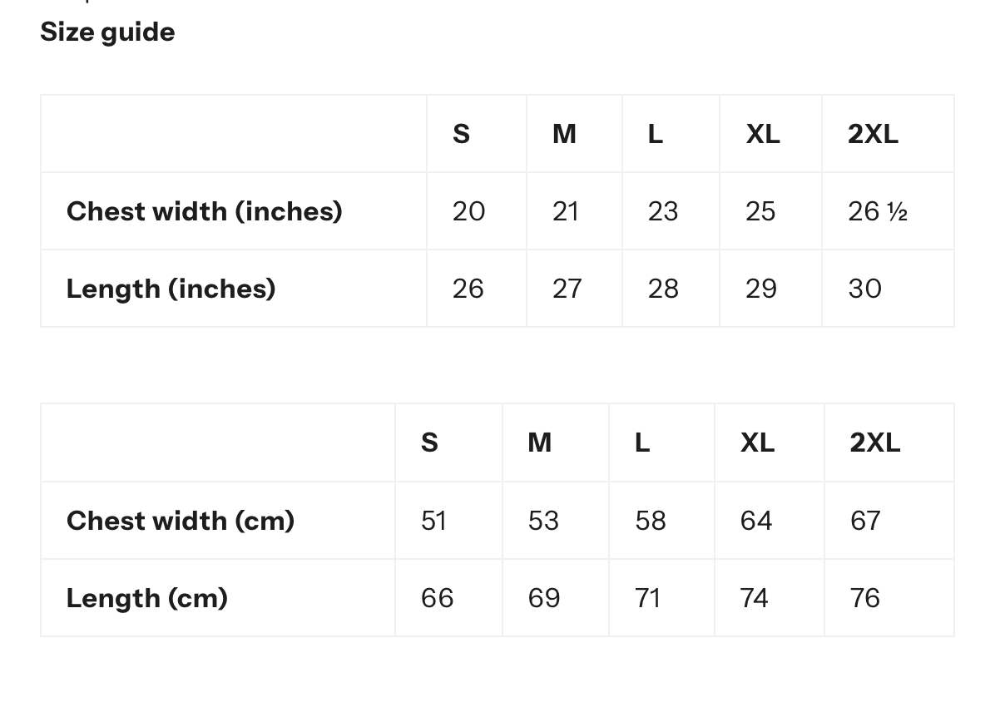Image resolution: width=1005 pixels, height=712 pixels.
Task: Click the Length (inches) row label
Action: pos(171,289)
